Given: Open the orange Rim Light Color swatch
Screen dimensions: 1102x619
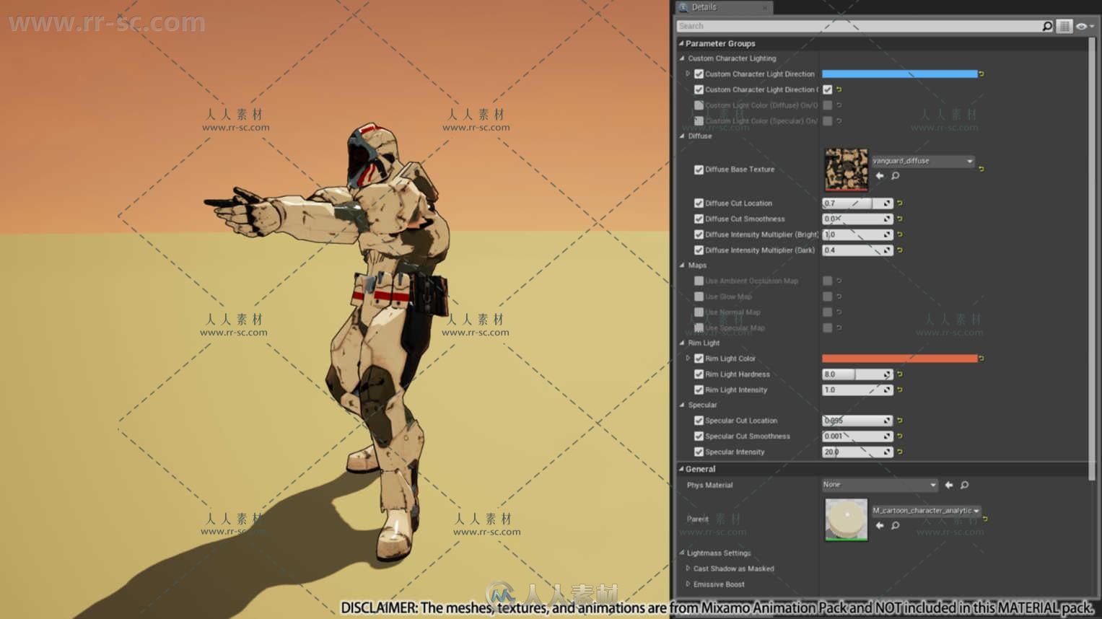Looking at the screenshot, I should click(899, 358).
